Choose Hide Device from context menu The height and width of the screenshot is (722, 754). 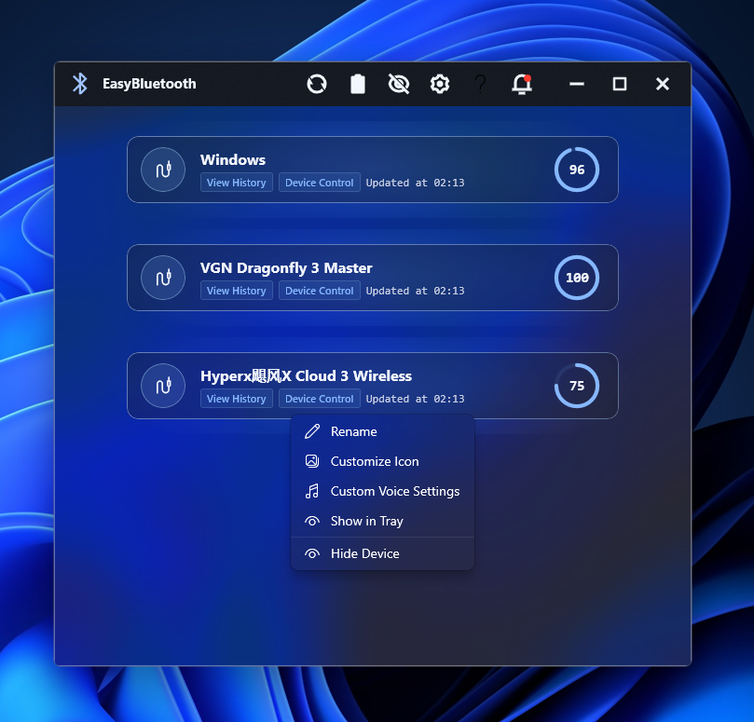tap(382, 553)
